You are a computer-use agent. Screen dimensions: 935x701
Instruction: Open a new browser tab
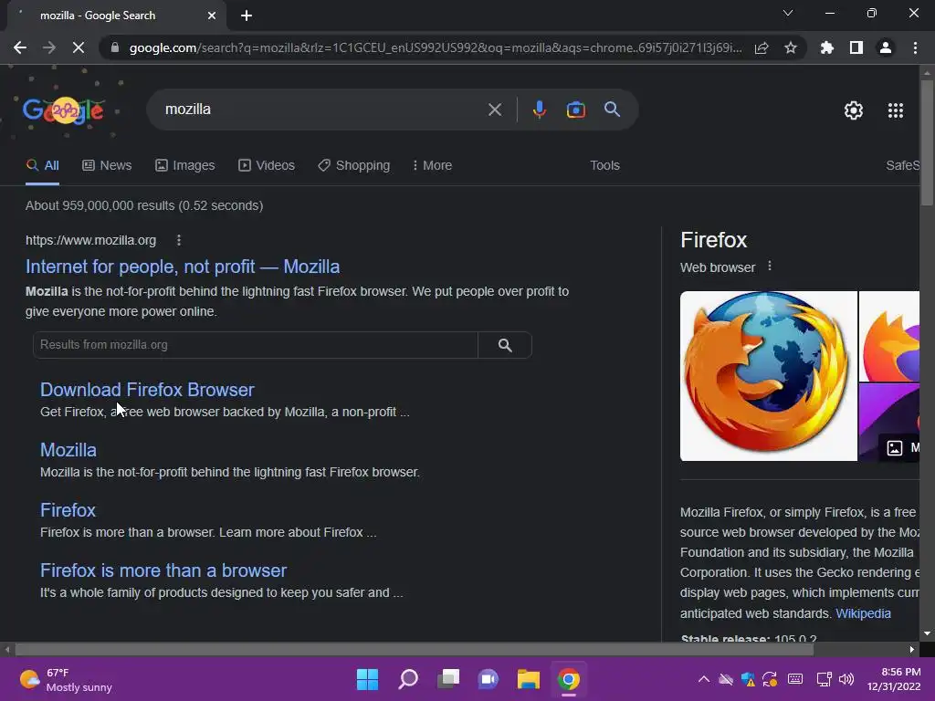(247, 16)
